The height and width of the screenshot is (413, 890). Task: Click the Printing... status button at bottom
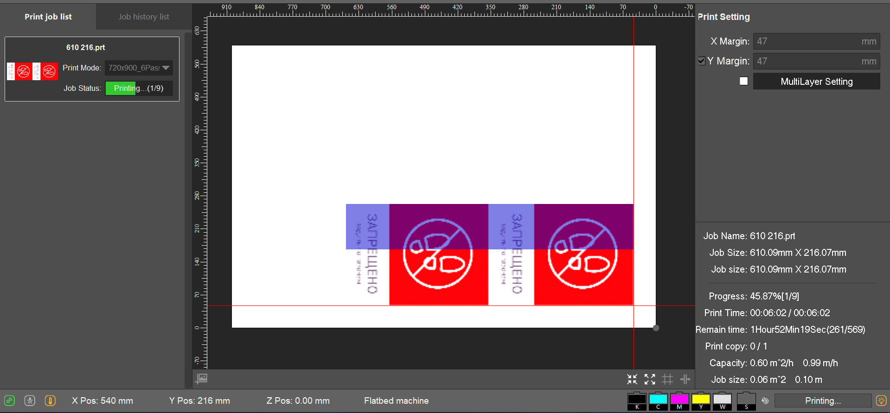(x=823, y=400)
